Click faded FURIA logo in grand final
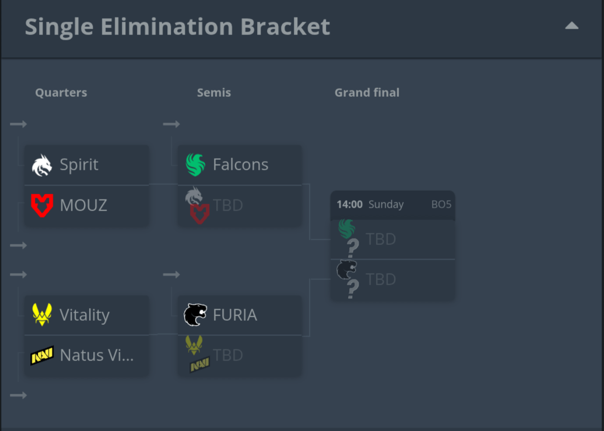604x431 pixels. tap(346, 269)
